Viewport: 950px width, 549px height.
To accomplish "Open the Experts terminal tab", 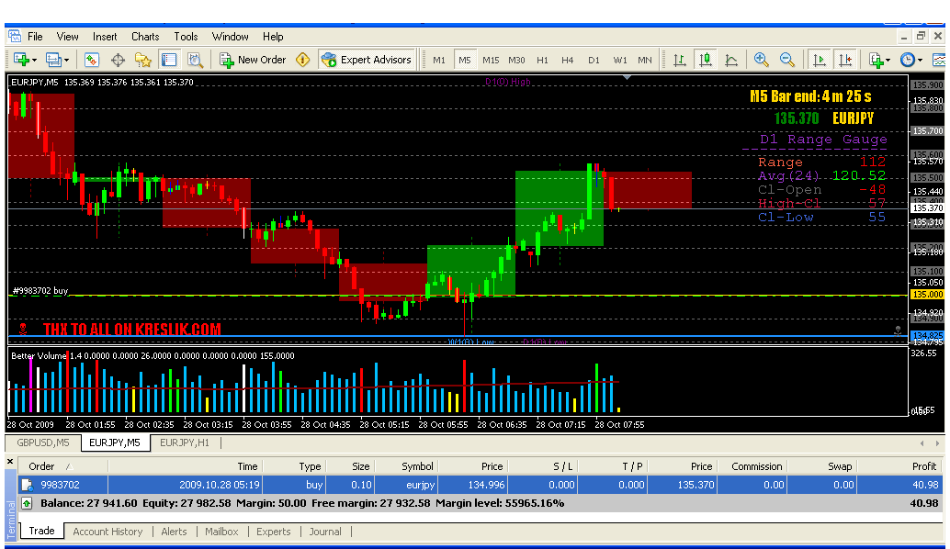I will [273, 532].
